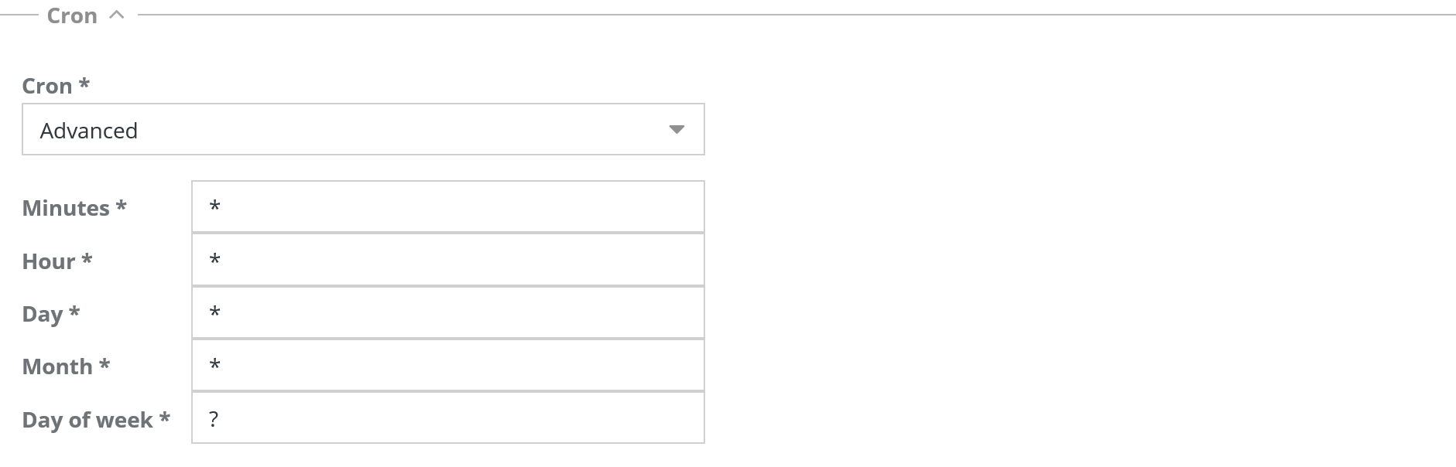
Task: Click the Cron dropdown's down-arrow icon
Action: (677, 130)
